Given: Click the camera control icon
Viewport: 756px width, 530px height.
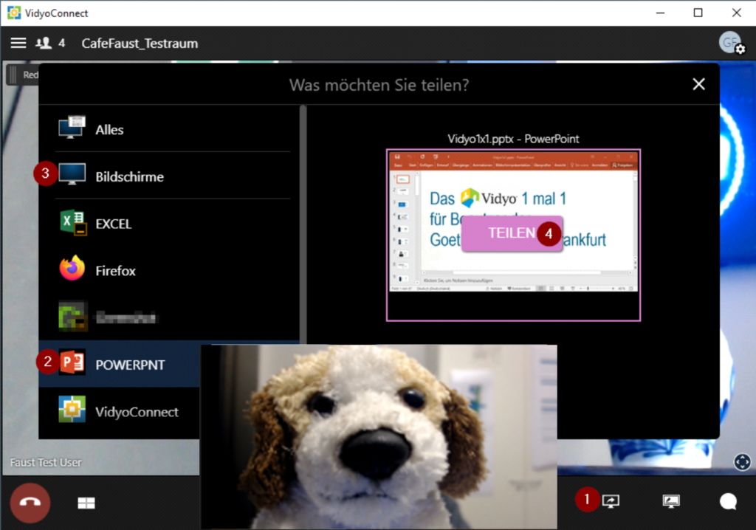Looking at the screenshot, I should [x=742, y=462].
